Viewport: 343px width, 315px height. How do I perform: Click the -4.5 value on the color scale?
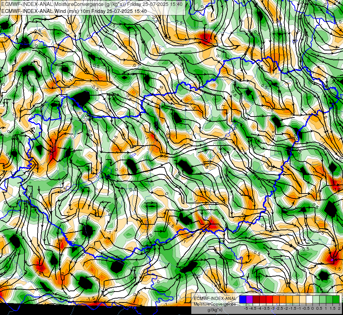click(x=253, y=308)
